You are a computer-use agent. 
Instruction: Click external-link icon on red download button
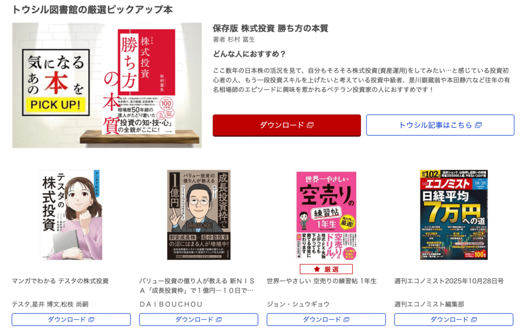click(x=310, y=125)
